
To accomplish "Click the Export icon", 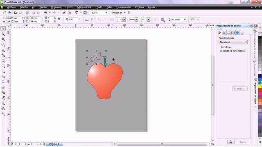I will tap(70, 13).
